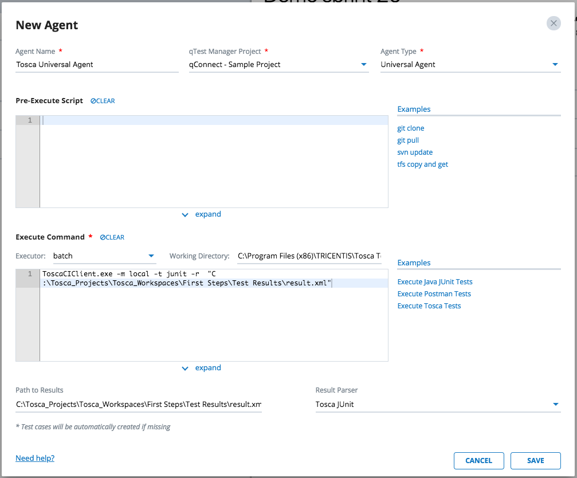This screenshot has height=478, width=577.
Task: Insert the tfs copy and get example
Action: point(423,164)
